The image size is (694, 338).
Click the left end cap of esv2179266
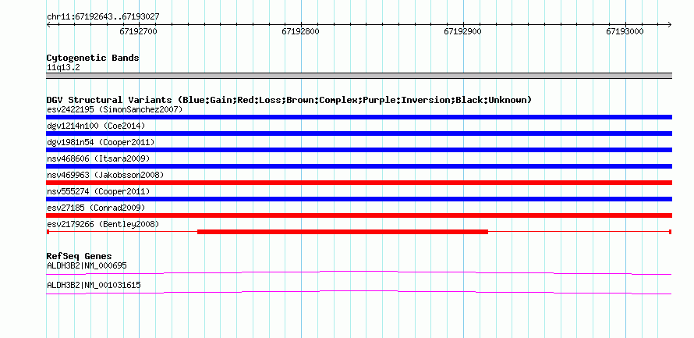48,232
